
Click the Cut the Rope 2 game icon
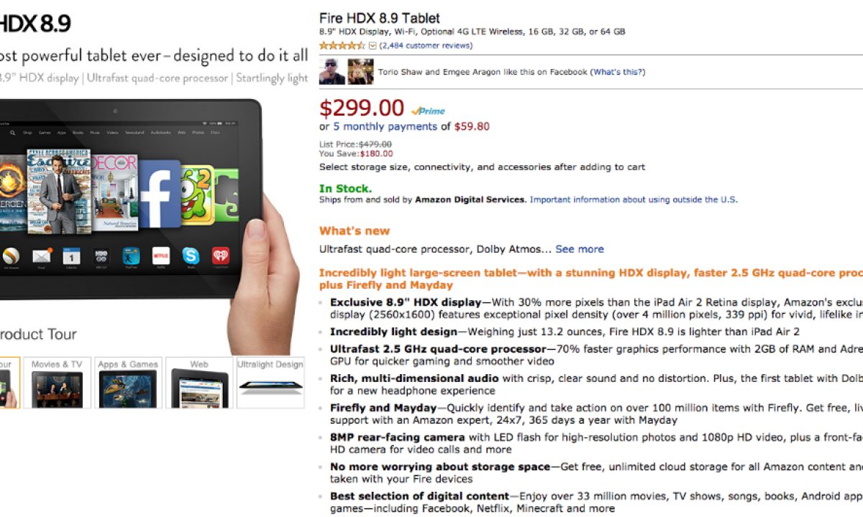196,193
